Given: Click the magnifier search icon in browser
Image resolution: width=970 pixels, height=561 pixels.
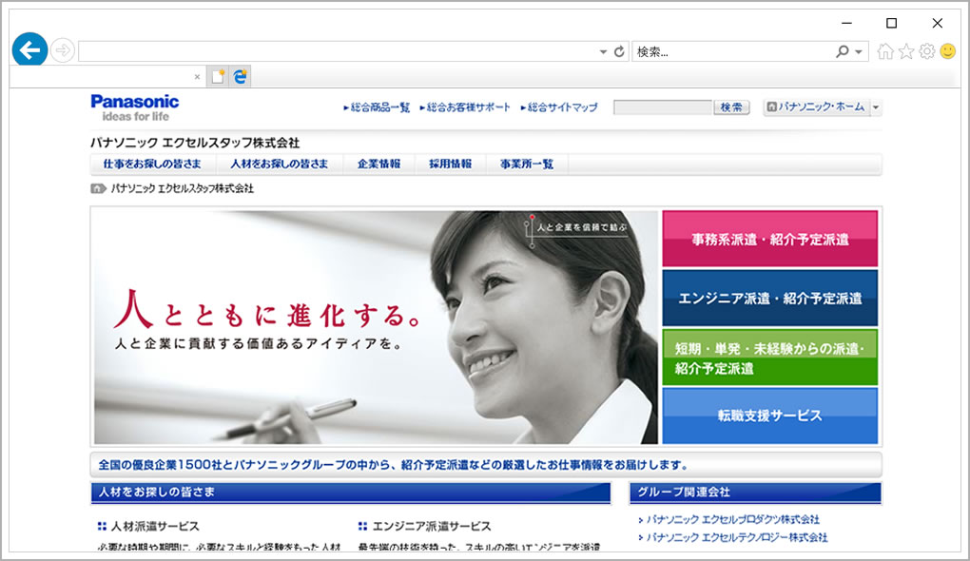Looking at the screenshot, I should coord(842,52).
